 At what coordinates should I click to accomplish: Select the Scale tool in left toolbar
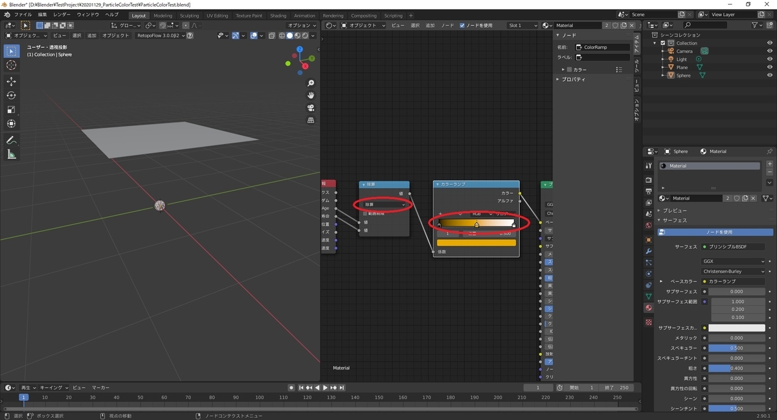coord(11,110)
